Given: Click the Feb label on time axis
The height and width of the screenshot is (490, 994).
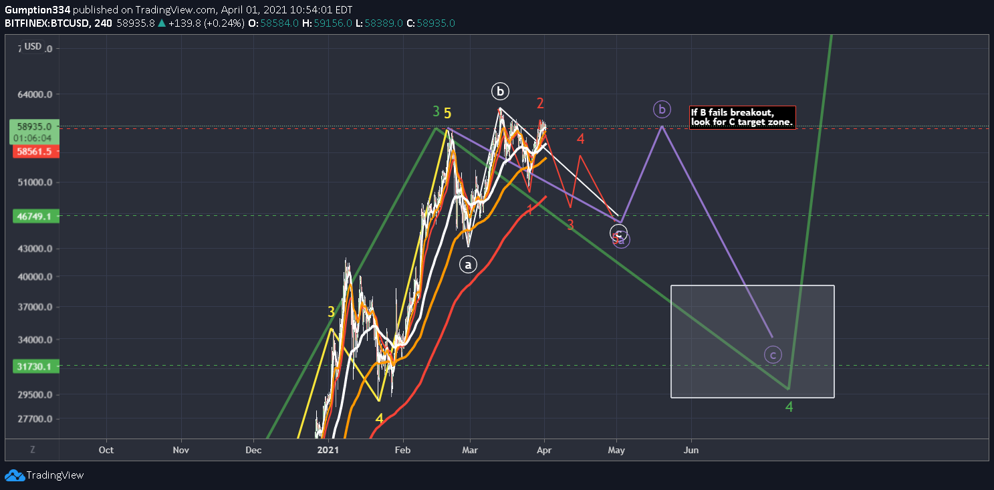Looking at the screenshot, I should (x=402, y=450).
